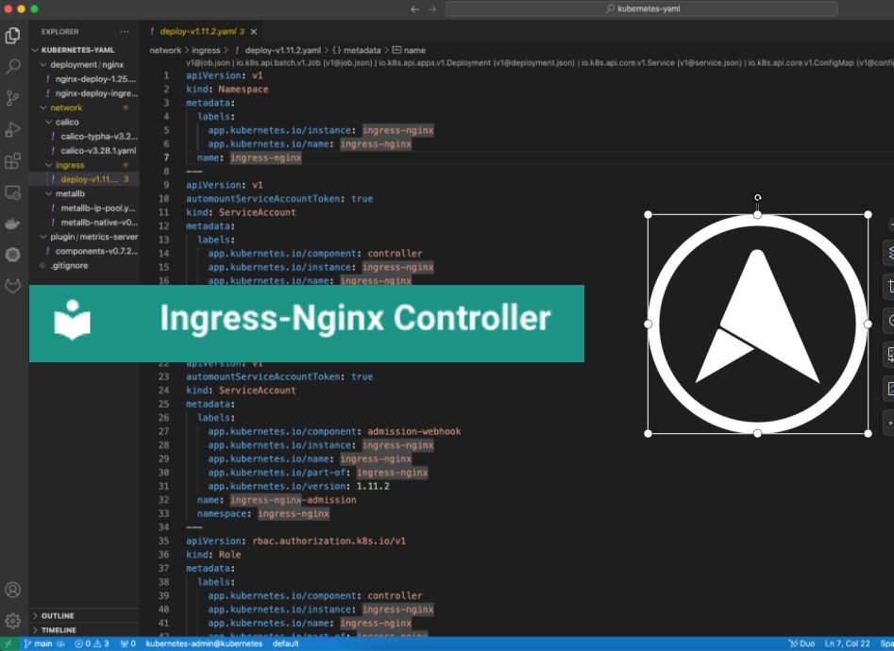Image resolution: width=894 pixels, height=651 pixels.
Task: Go back with the left arrow
Action: (x=415, y=9)
